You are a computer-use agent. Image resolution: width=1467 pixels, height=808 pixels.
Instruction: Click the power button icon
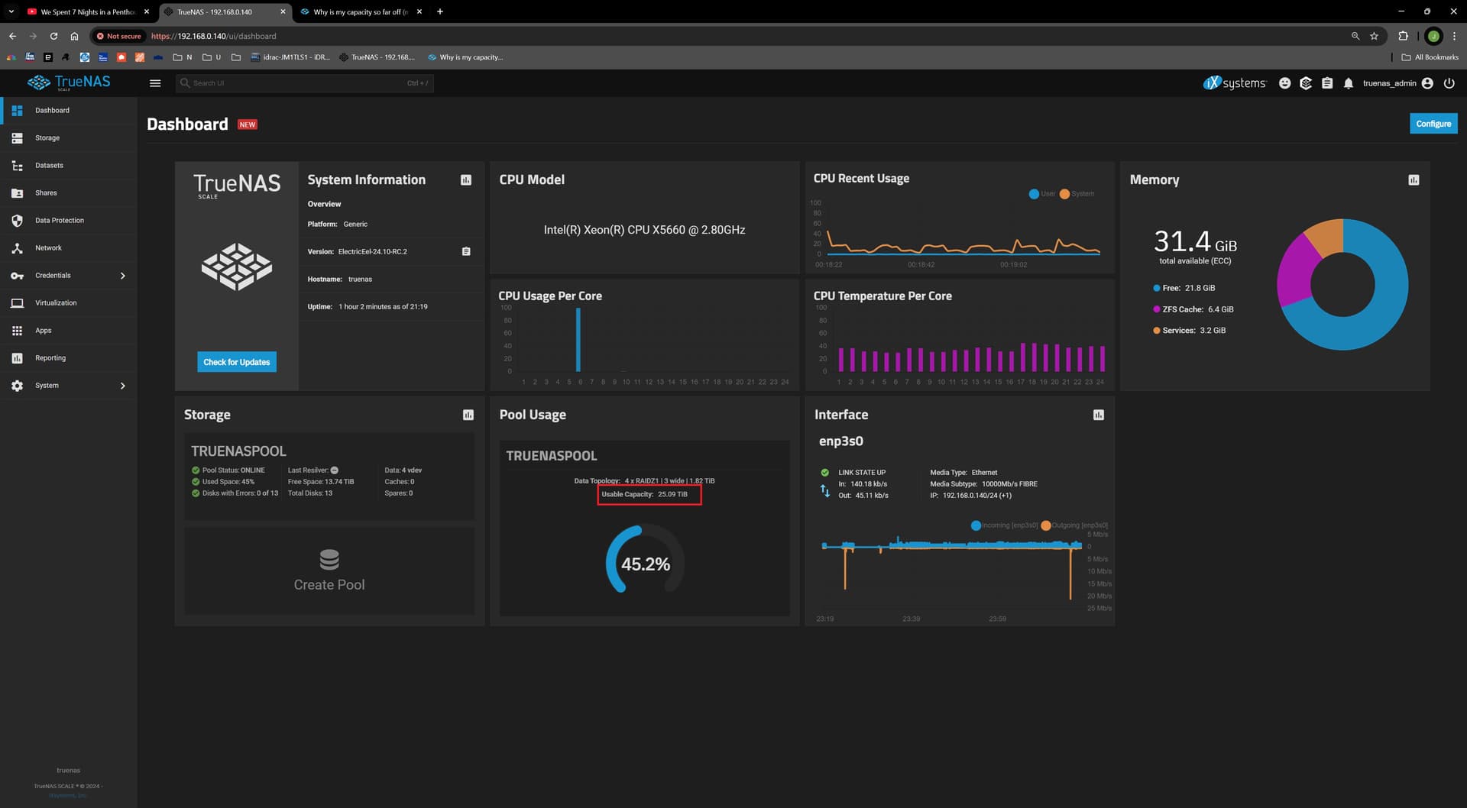[1449, 83]
